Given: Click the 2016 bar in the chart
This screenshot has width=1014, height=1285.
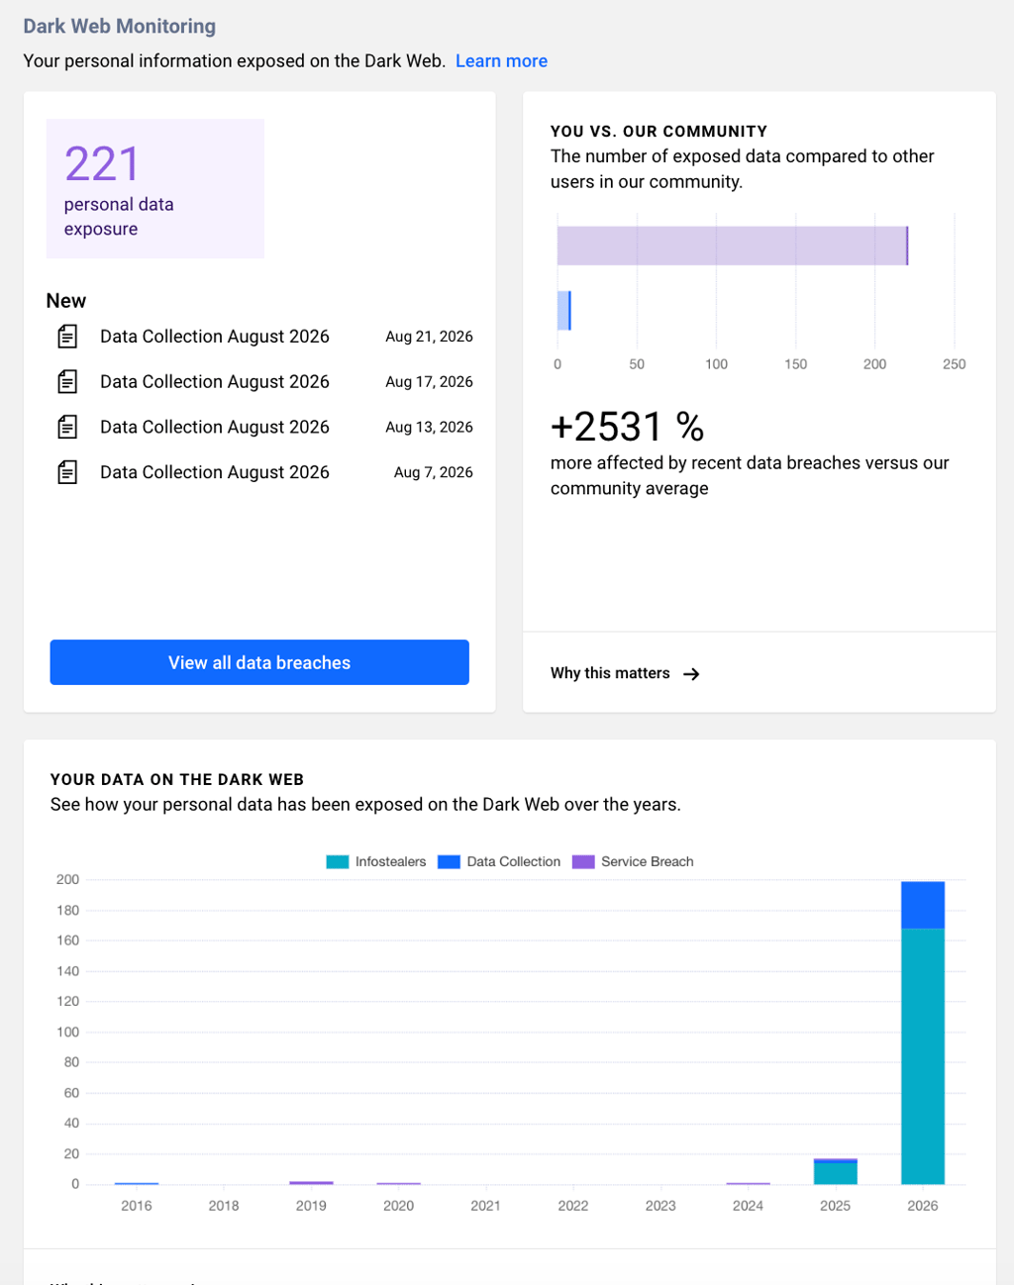Looking at the screenshot, I should coord(137,1184).
